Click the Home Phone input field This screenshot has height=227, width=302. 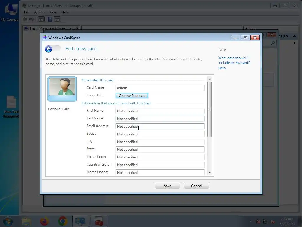[x=160, y=172]
